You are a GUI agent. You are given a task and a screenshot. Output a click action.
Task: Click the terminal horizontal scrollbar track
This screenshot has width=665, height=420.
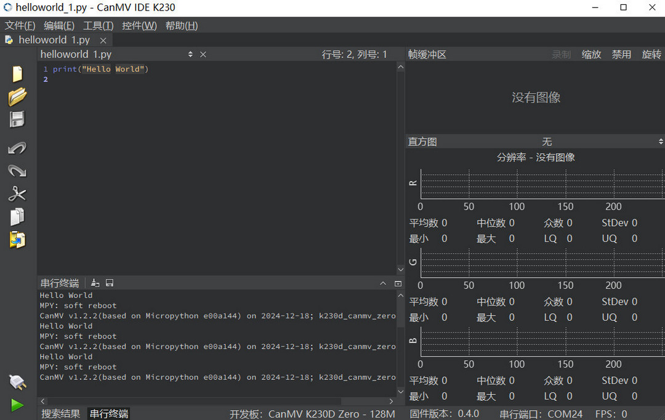217,401
